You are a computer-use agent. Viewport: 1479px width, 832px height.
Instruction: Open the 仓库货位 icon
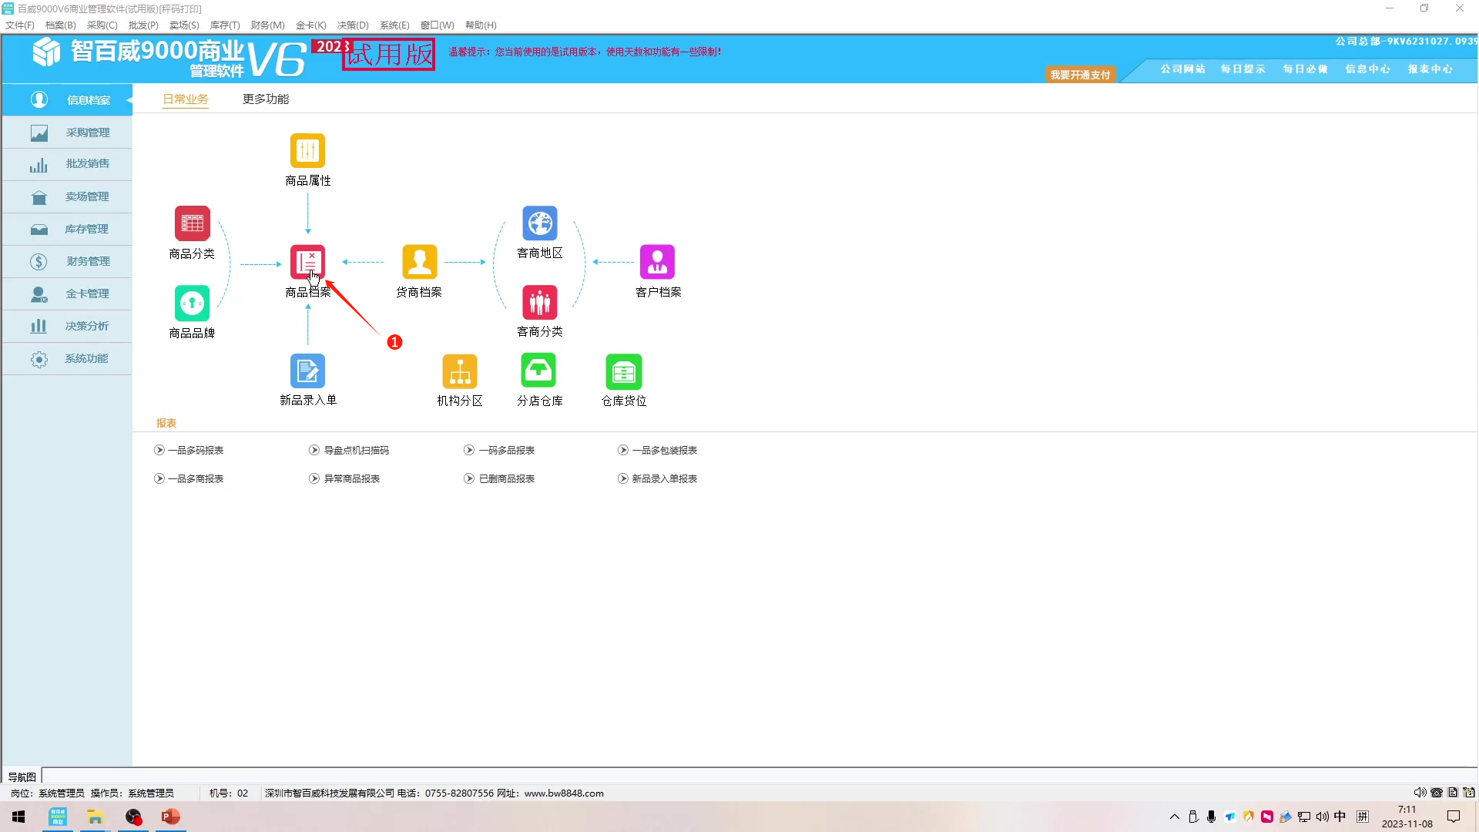623,371
